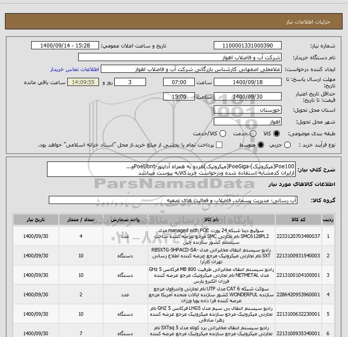The width and height of the screenshot is (348, 337).
Task: Choose متوسط purchase process option
Action: pos(261,145)
